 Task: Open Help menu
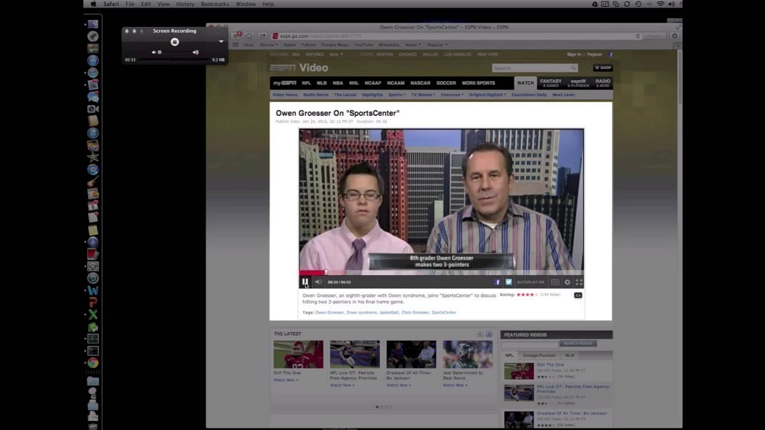(x=268, y=4)
